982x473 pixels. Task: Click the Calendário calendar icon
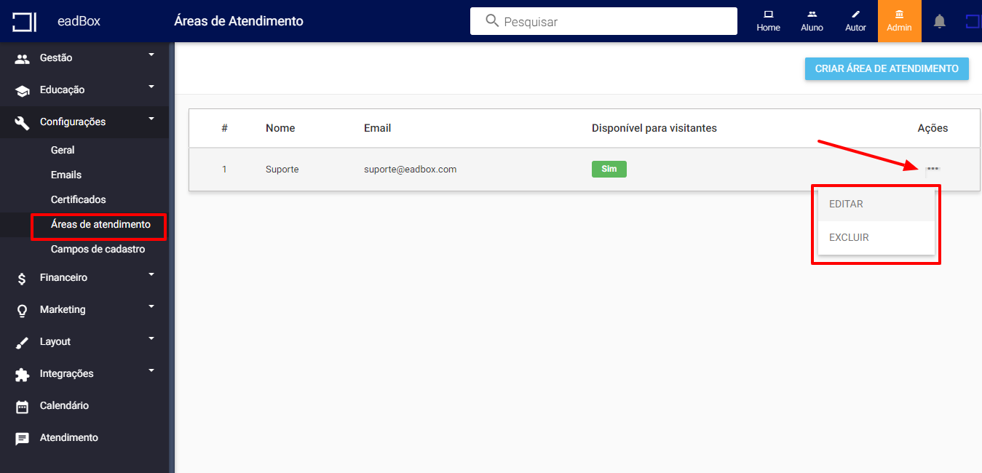click(23, 406)
